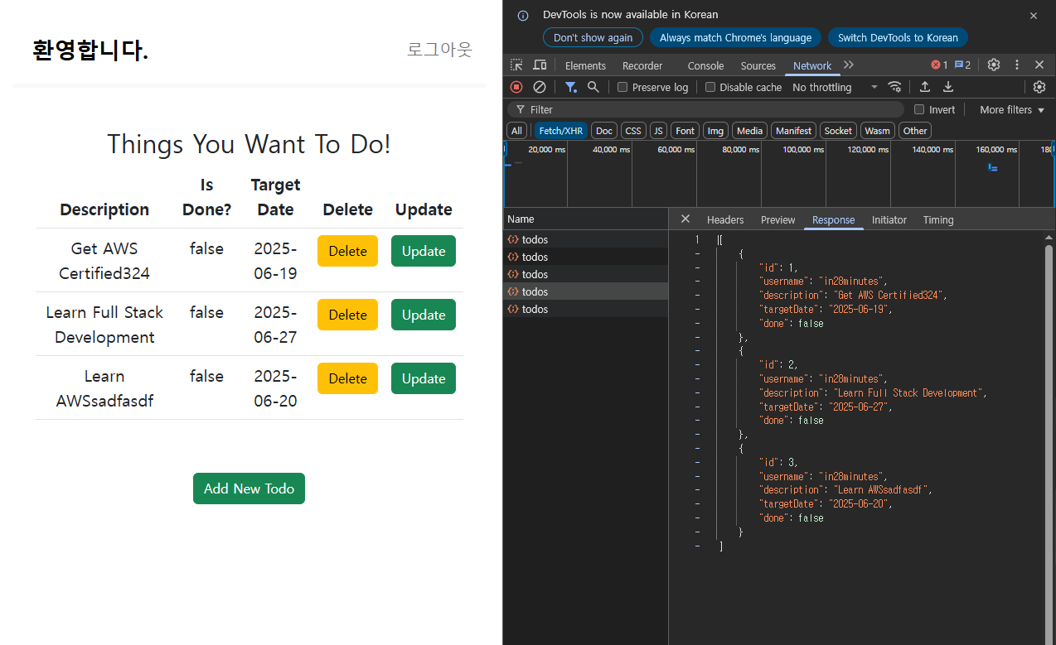Toggle the All request type filter
Screen dimensions: 1056x645
tap(517, 131)
